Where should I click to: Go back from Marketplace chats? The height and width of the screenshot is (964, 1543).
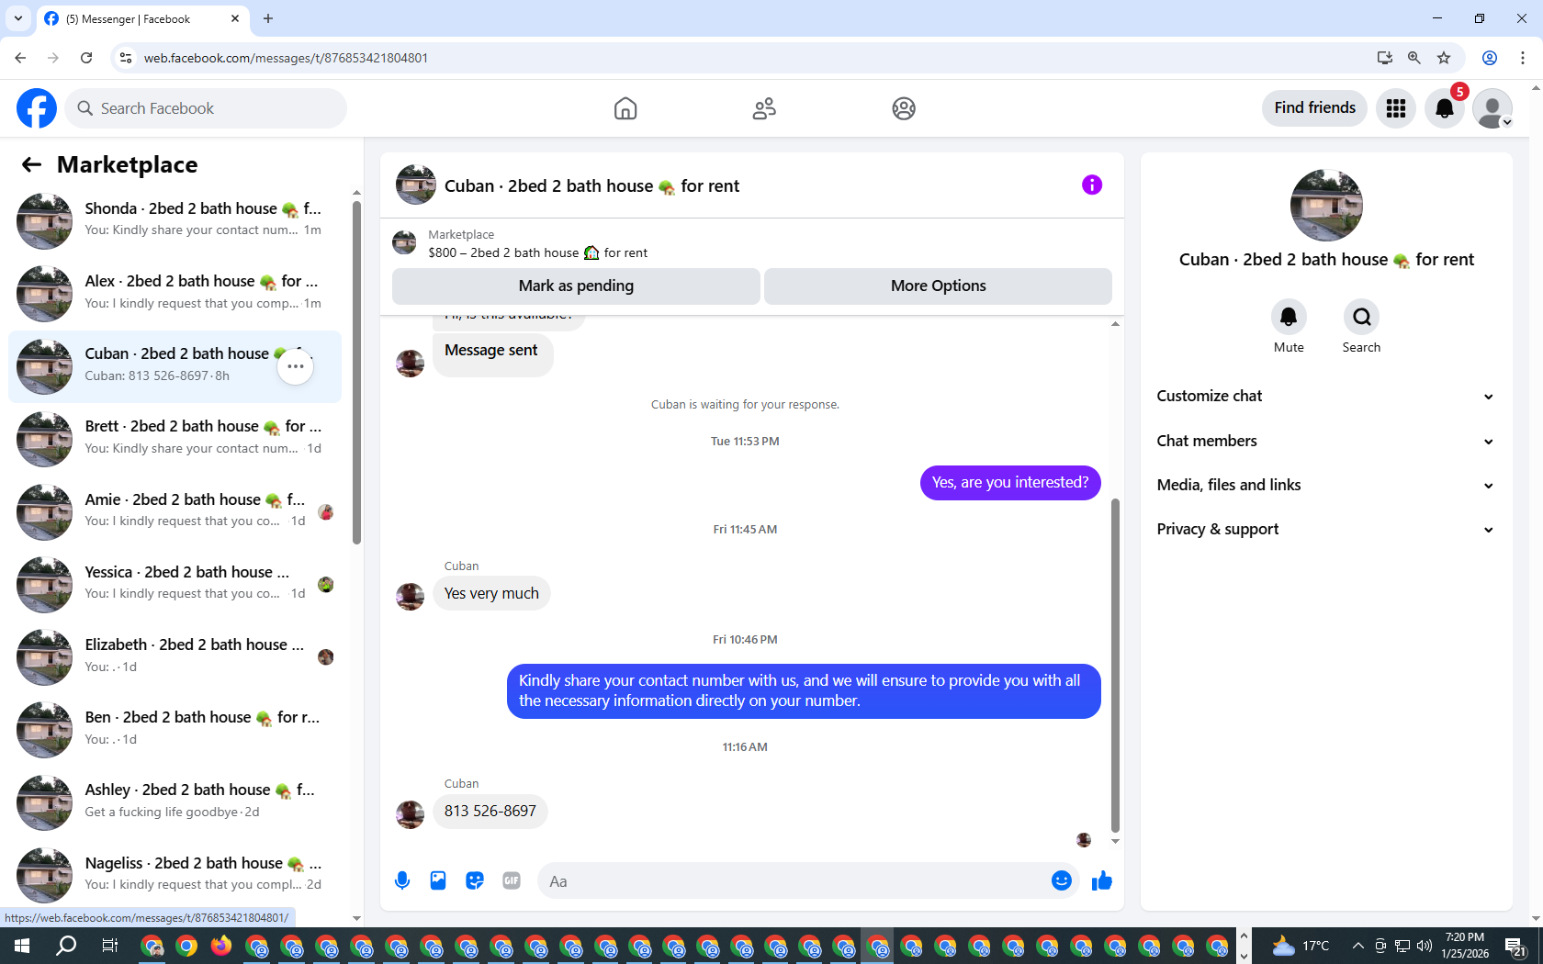click(x=31, y=164)
